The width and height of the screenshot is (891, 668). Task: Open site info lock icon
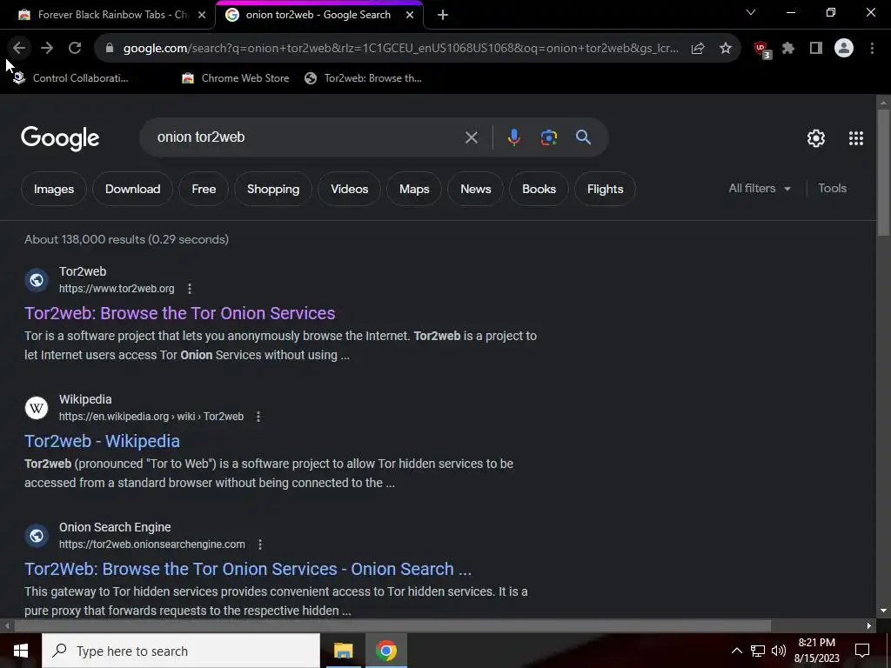pos(110,49)
